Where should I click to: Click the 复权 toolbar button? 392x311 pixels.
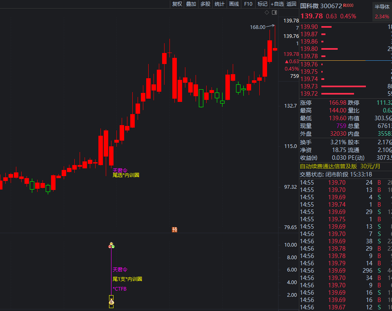click(x=177, y=4)
